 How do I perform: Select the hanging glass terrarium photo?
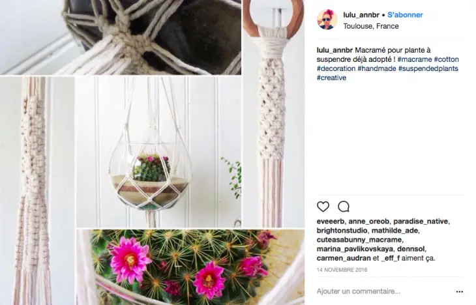(158, 152)
